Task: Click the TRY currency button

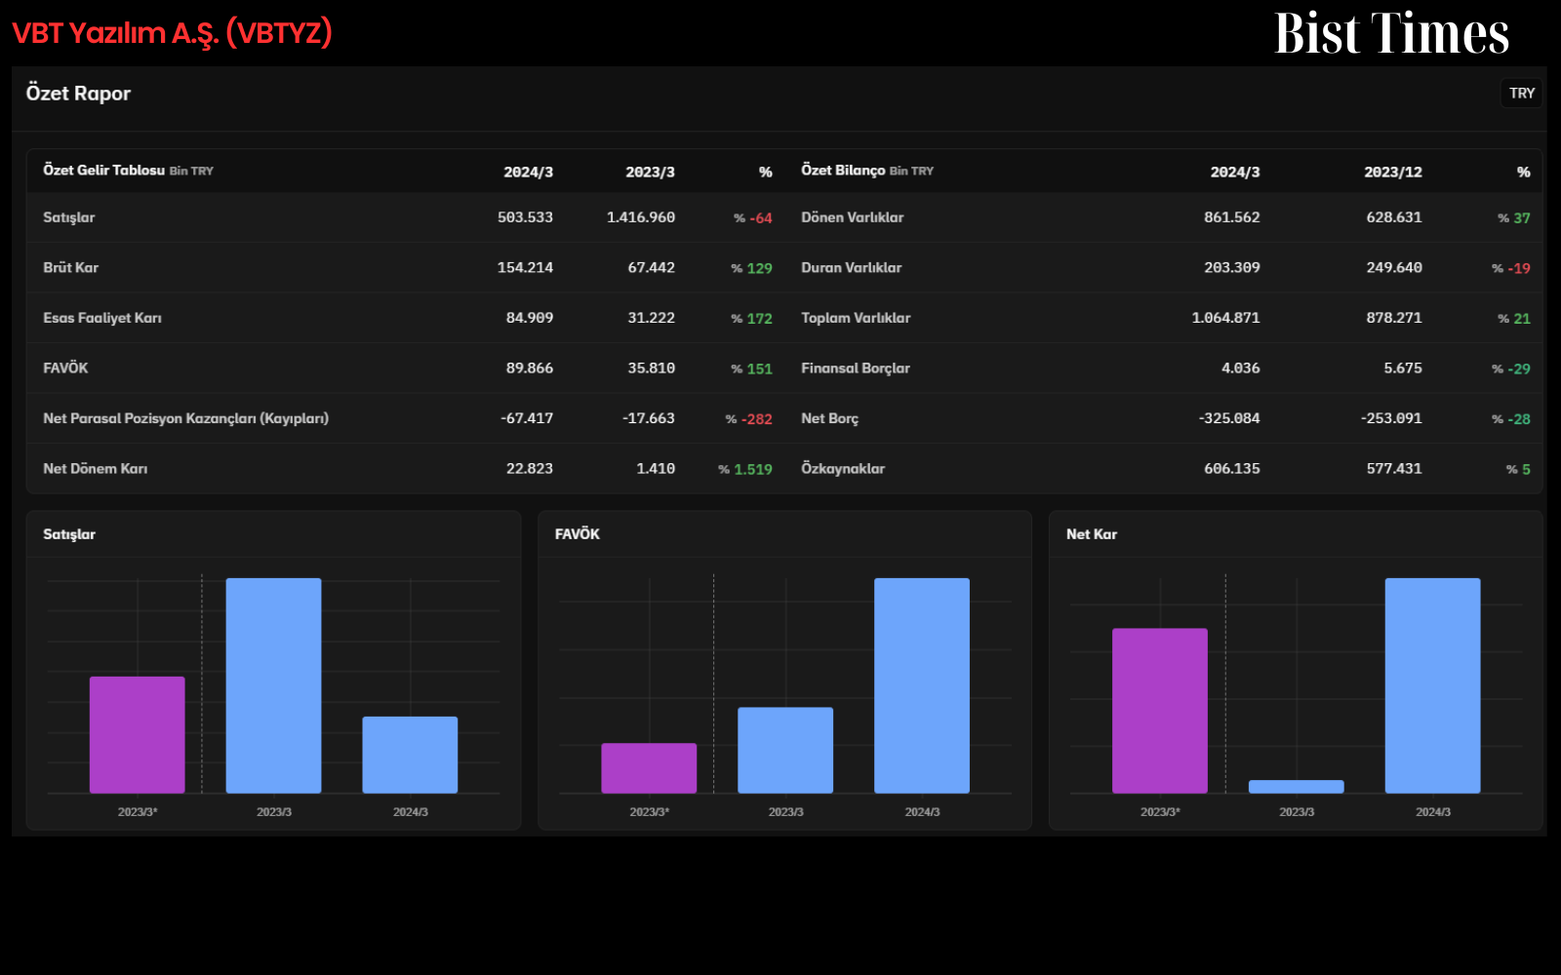Action: click(1522, 94)
